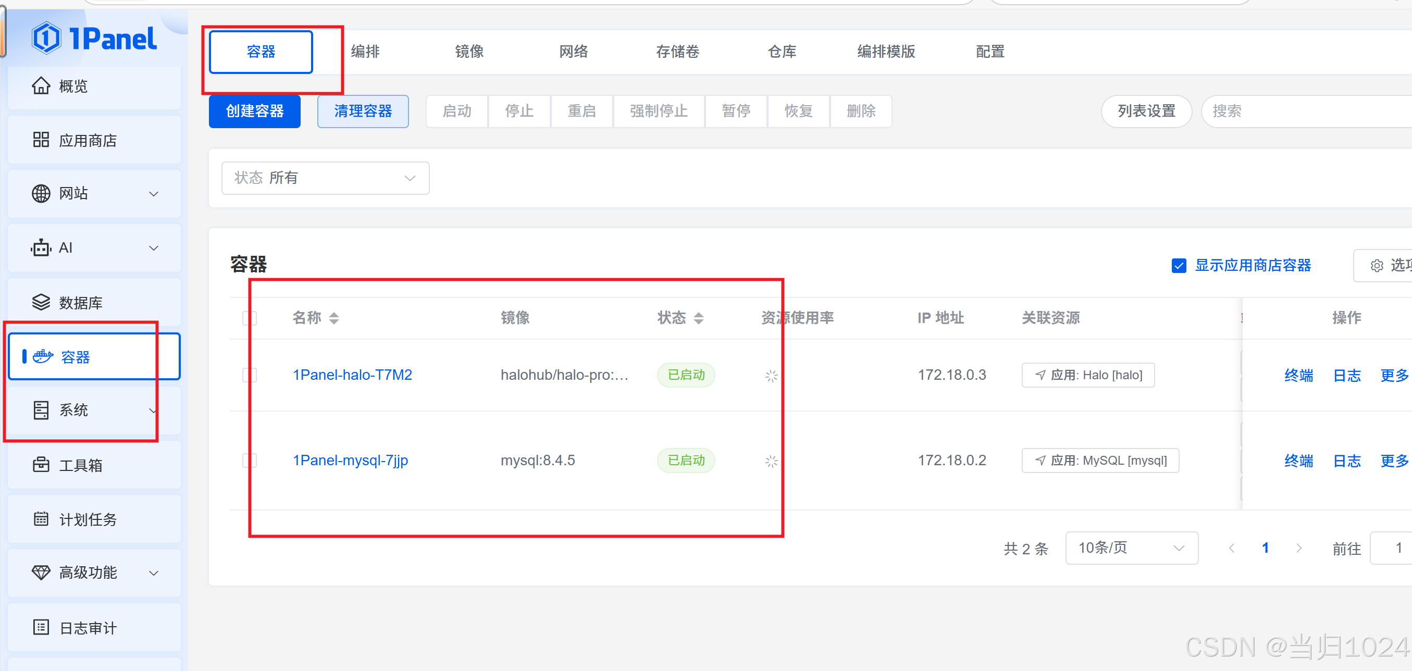
Task: Open 日志 for 1Panel-mysql-7jjp
Action: [1347, 461]
